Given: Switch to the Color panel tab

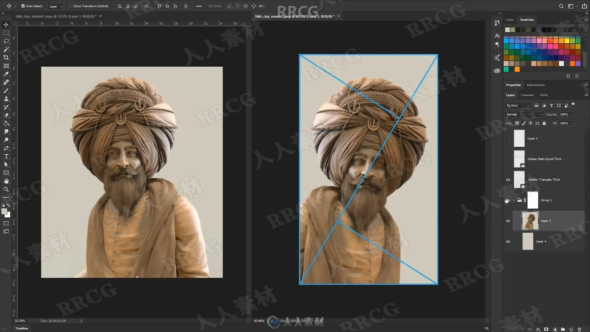Looking at the screenshot, I should click(510, 20).
